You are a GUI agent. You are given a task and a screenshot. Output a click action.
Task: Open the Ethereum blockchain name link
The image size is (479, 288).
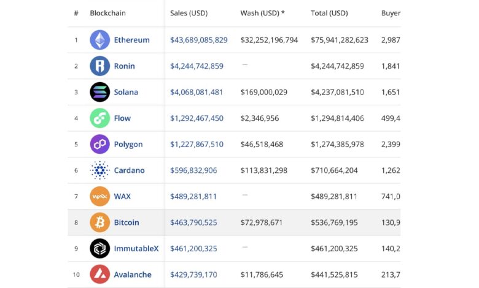[131, 40]
